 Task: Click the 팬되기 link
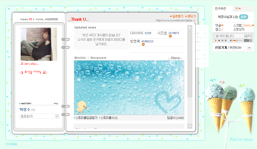click(x=191, y=16)
